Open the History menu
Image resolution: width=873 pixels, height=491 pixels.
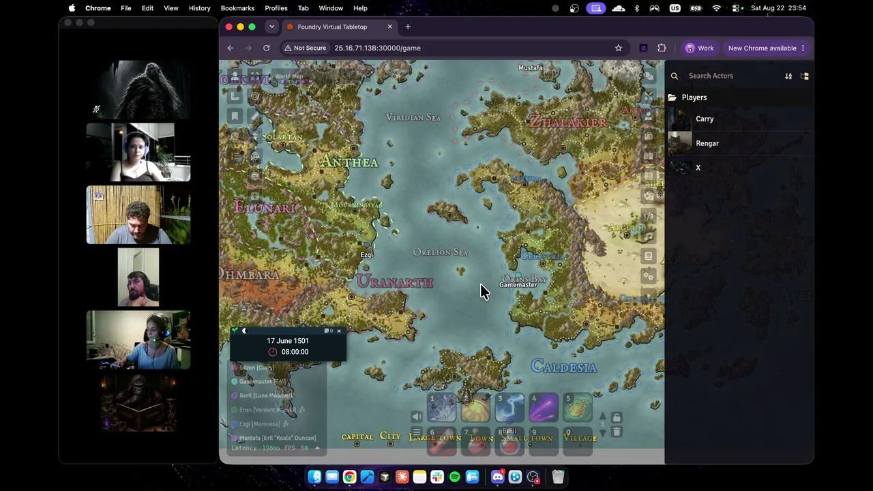tap(199, 8)
